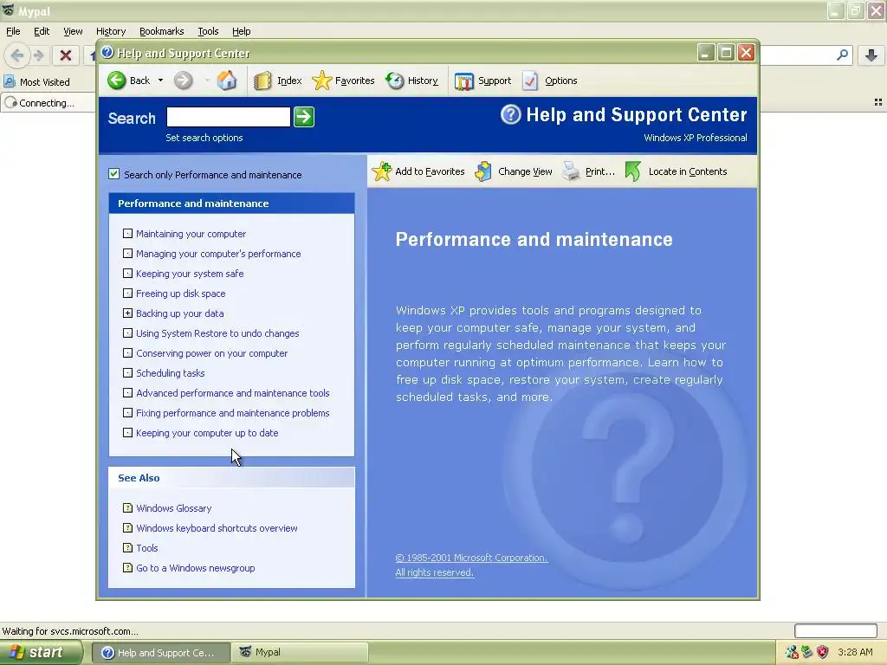Expand Conserving power on your computer box
Screen dimensions: 887x665
tap(128, 353)
